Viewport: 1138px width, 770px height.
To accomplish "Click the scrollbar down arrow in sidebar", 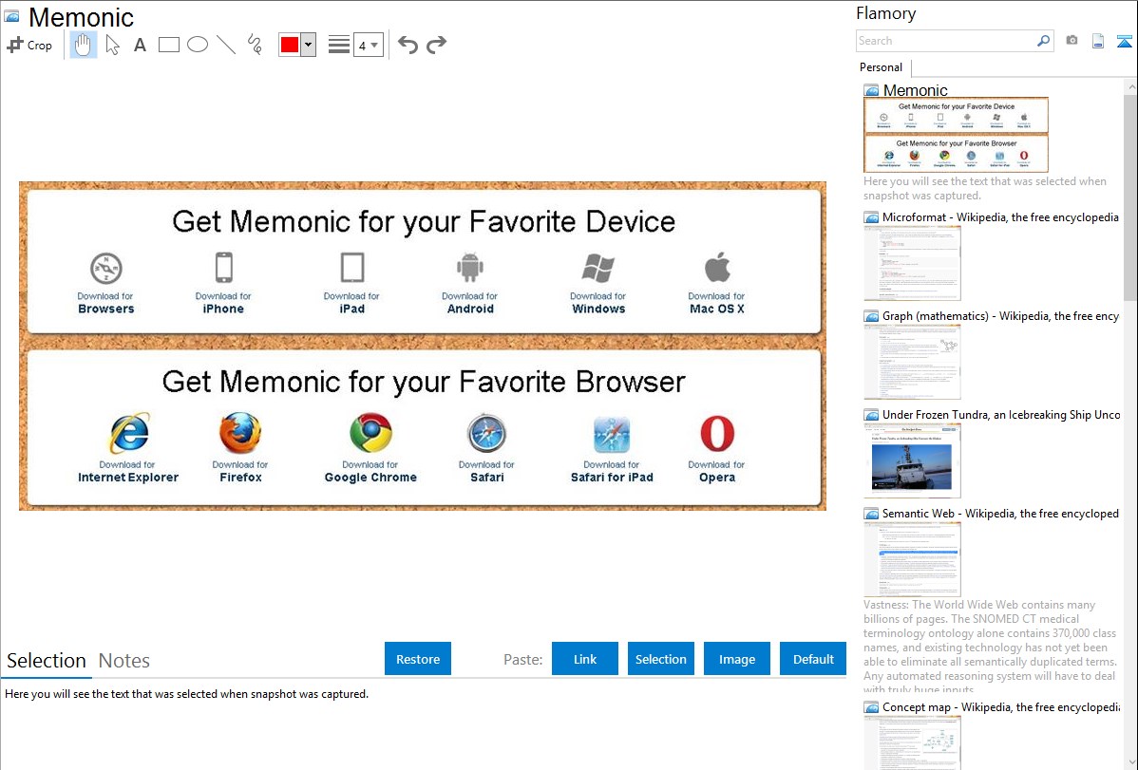I will [1130, 762].
